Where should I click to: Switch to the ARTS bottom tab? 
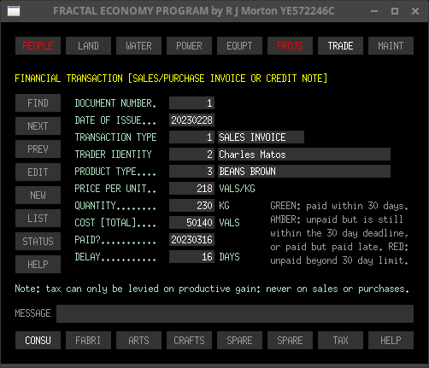[x=138, y=340]
